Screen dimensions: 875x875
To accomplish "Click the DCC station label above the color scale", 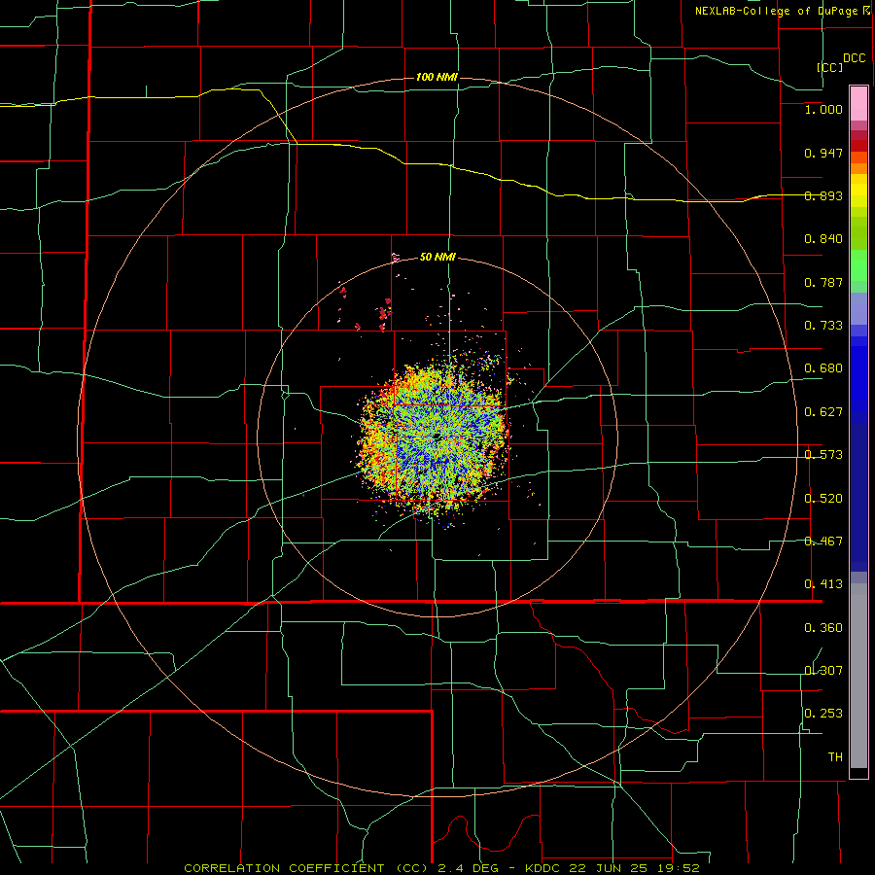I will pyautogui.click(x=854, y=58).
